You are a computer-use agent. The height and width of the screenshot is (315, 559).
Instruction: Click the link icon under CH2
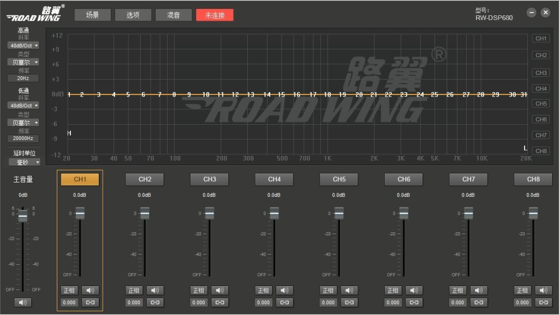click(155, 302)
